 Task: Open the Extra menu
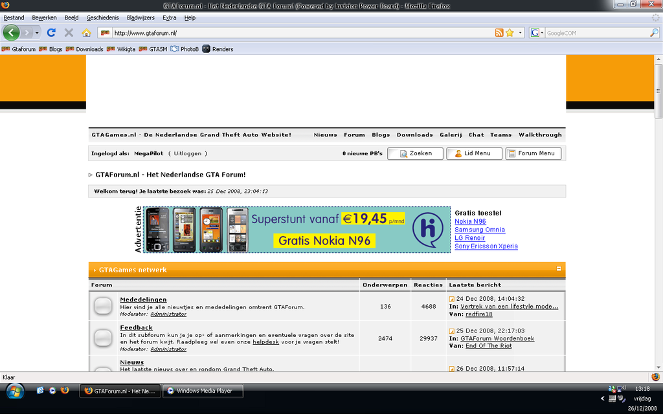[x=170, y=17]
